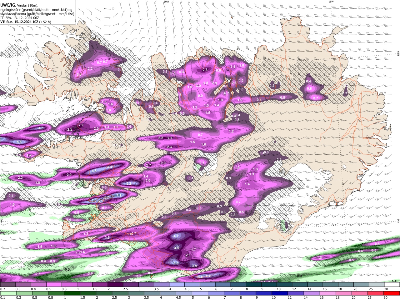Click the 5.5 precipitation value on the map
The height and width of the screenshot is (300, 400).
(19, 142)
